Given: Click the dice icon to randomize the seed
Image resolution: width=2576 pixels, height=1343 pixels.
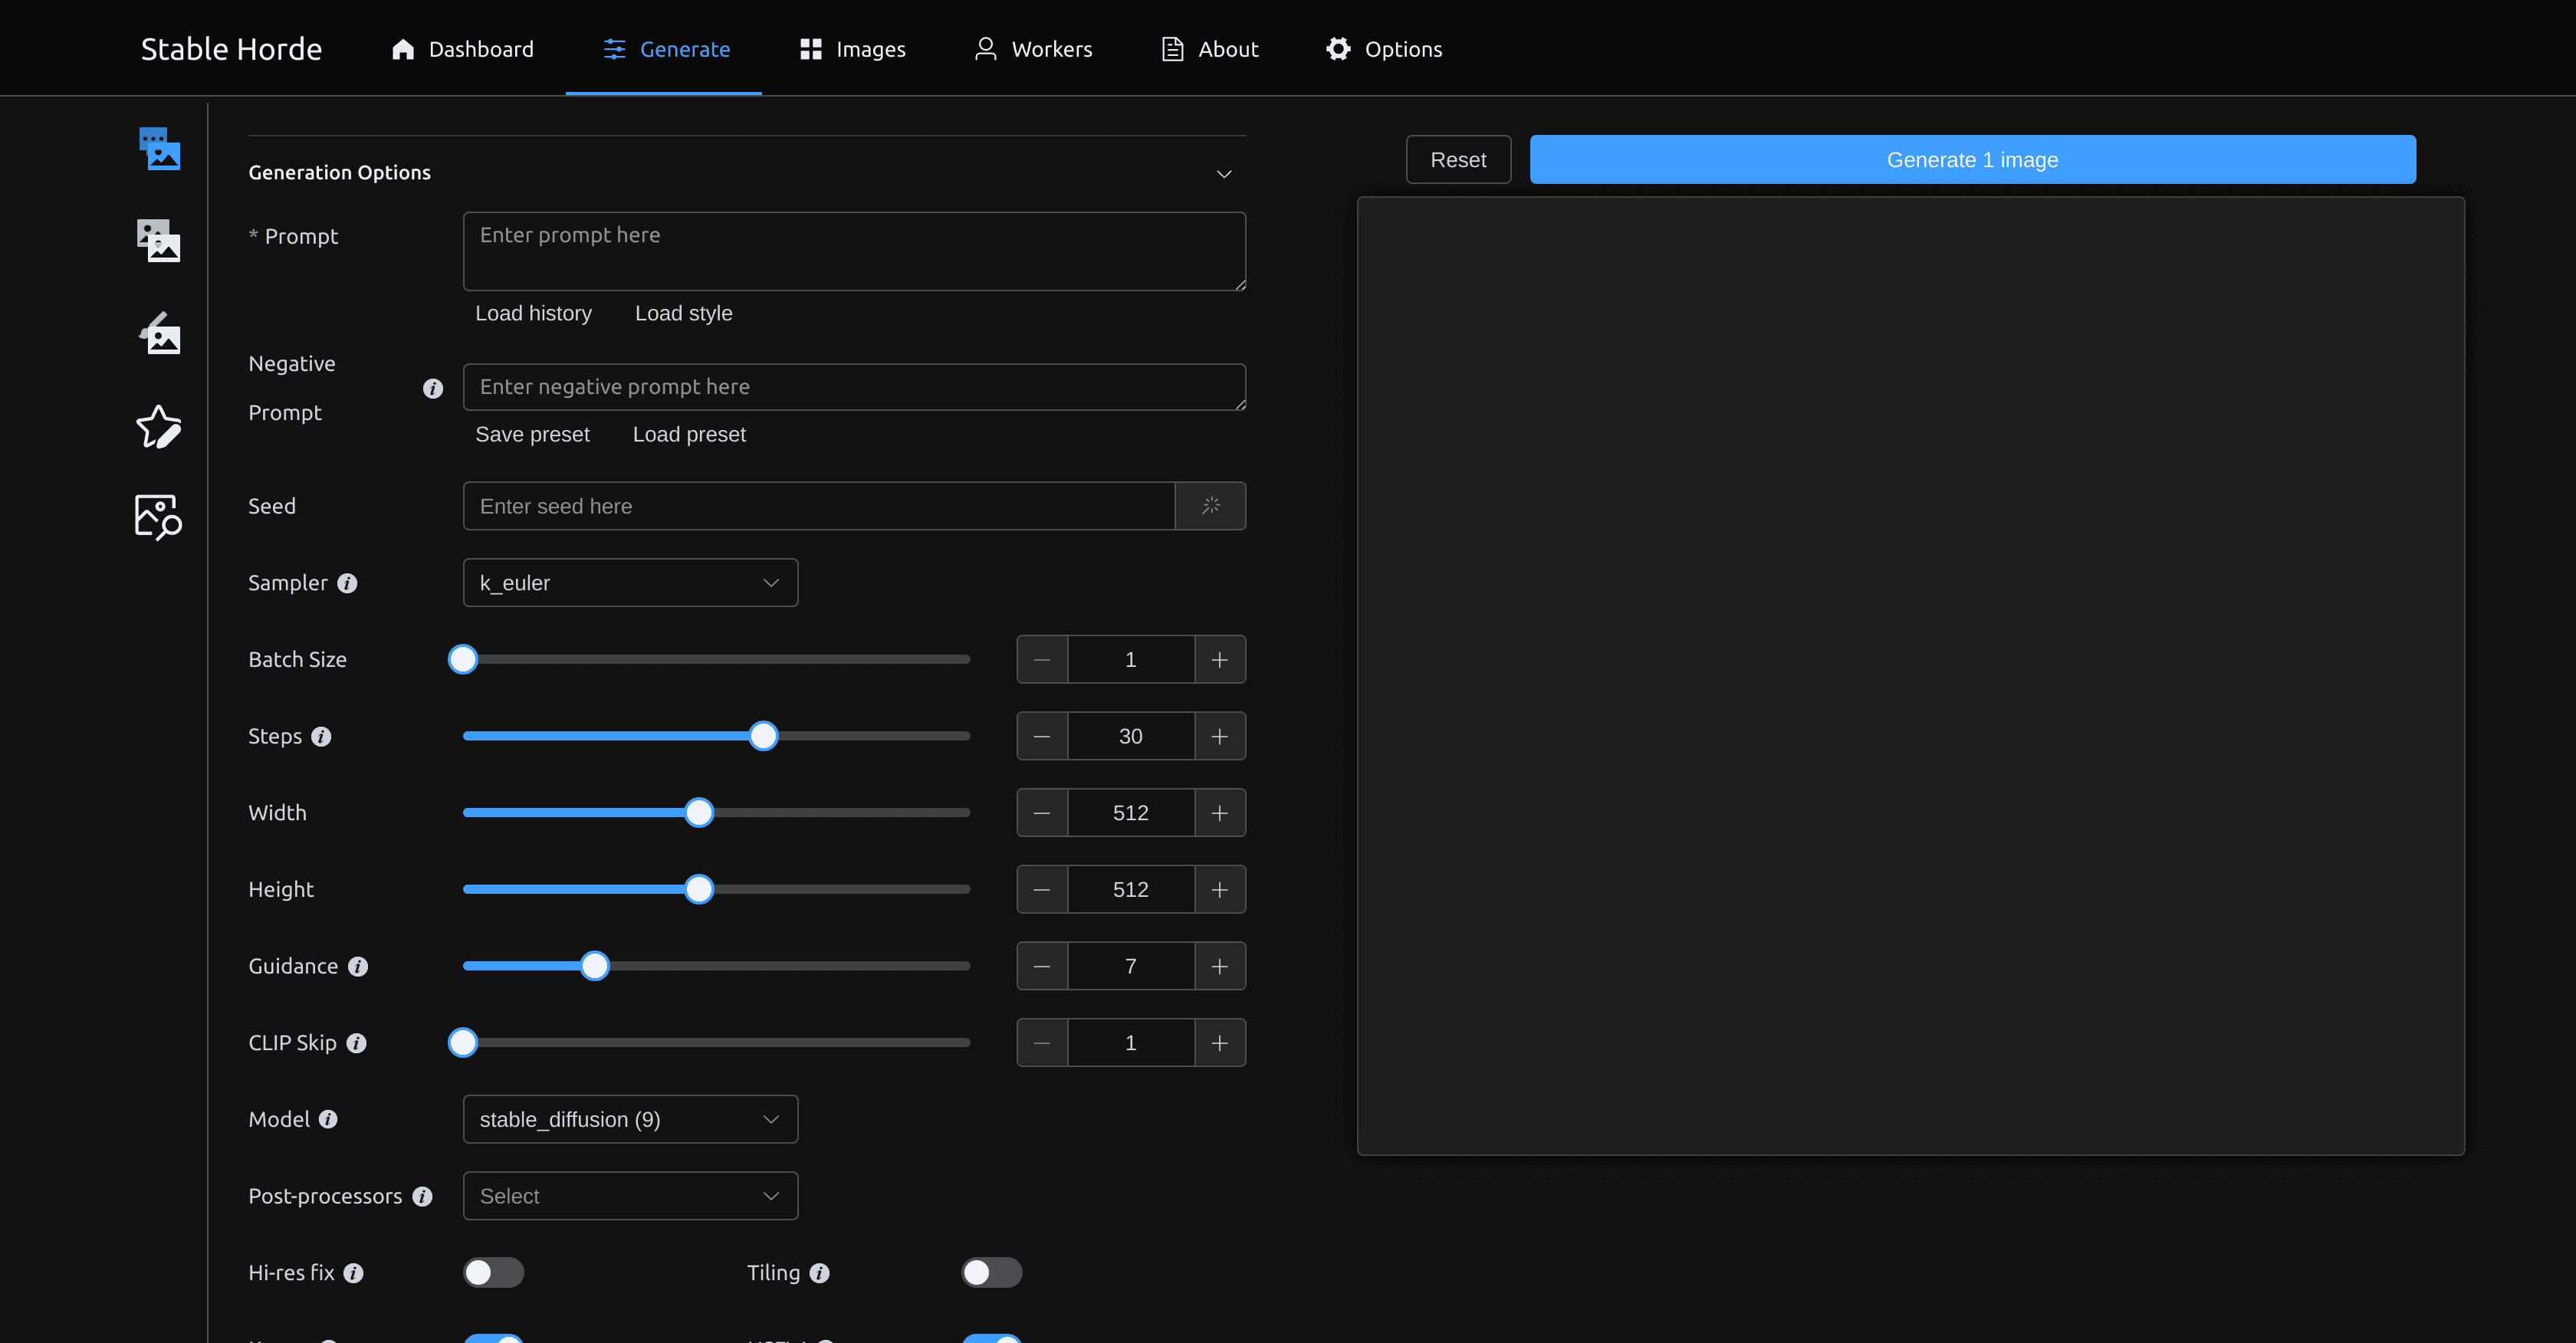Looking at the screenshot, I should click(x=1210, y=505).
